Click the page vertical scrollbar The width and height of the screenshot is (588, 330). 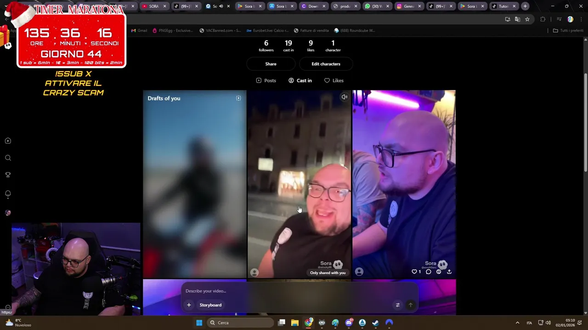585,123
